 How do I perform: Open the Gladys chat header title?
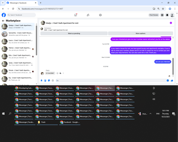62,23
